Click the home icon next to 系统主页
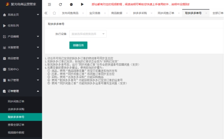The width and height of the screenshot is (224, 139). coord(4,15)
